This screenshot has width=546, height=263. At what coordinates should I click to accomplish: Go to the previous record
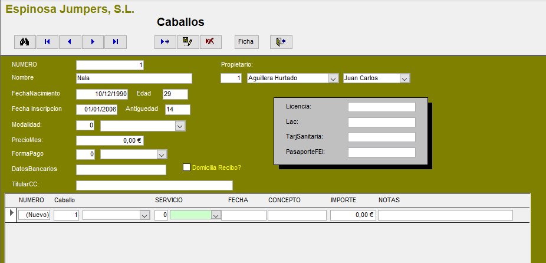[70, 42]
